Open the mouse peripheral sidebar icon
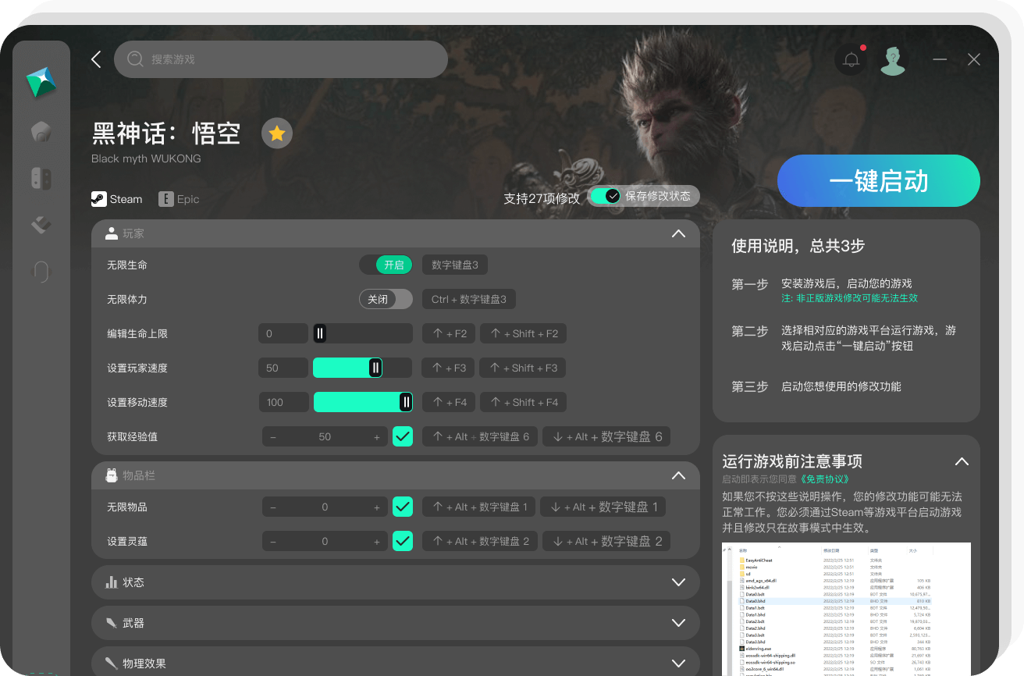Viewport: 1024px width, 676px height. [x=41, y=272]
